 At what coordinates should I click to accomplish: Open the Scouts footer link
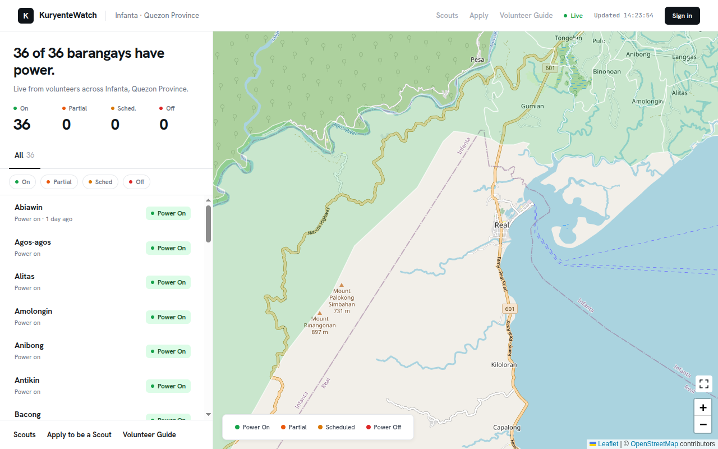(x=25, y=435)
